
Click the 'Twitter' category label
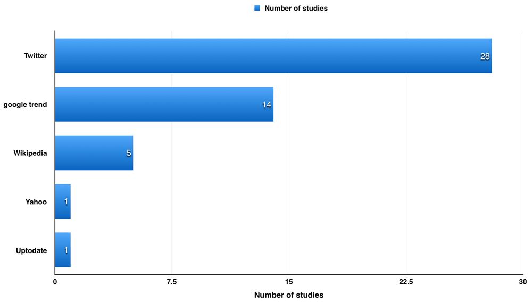[35, 56]
